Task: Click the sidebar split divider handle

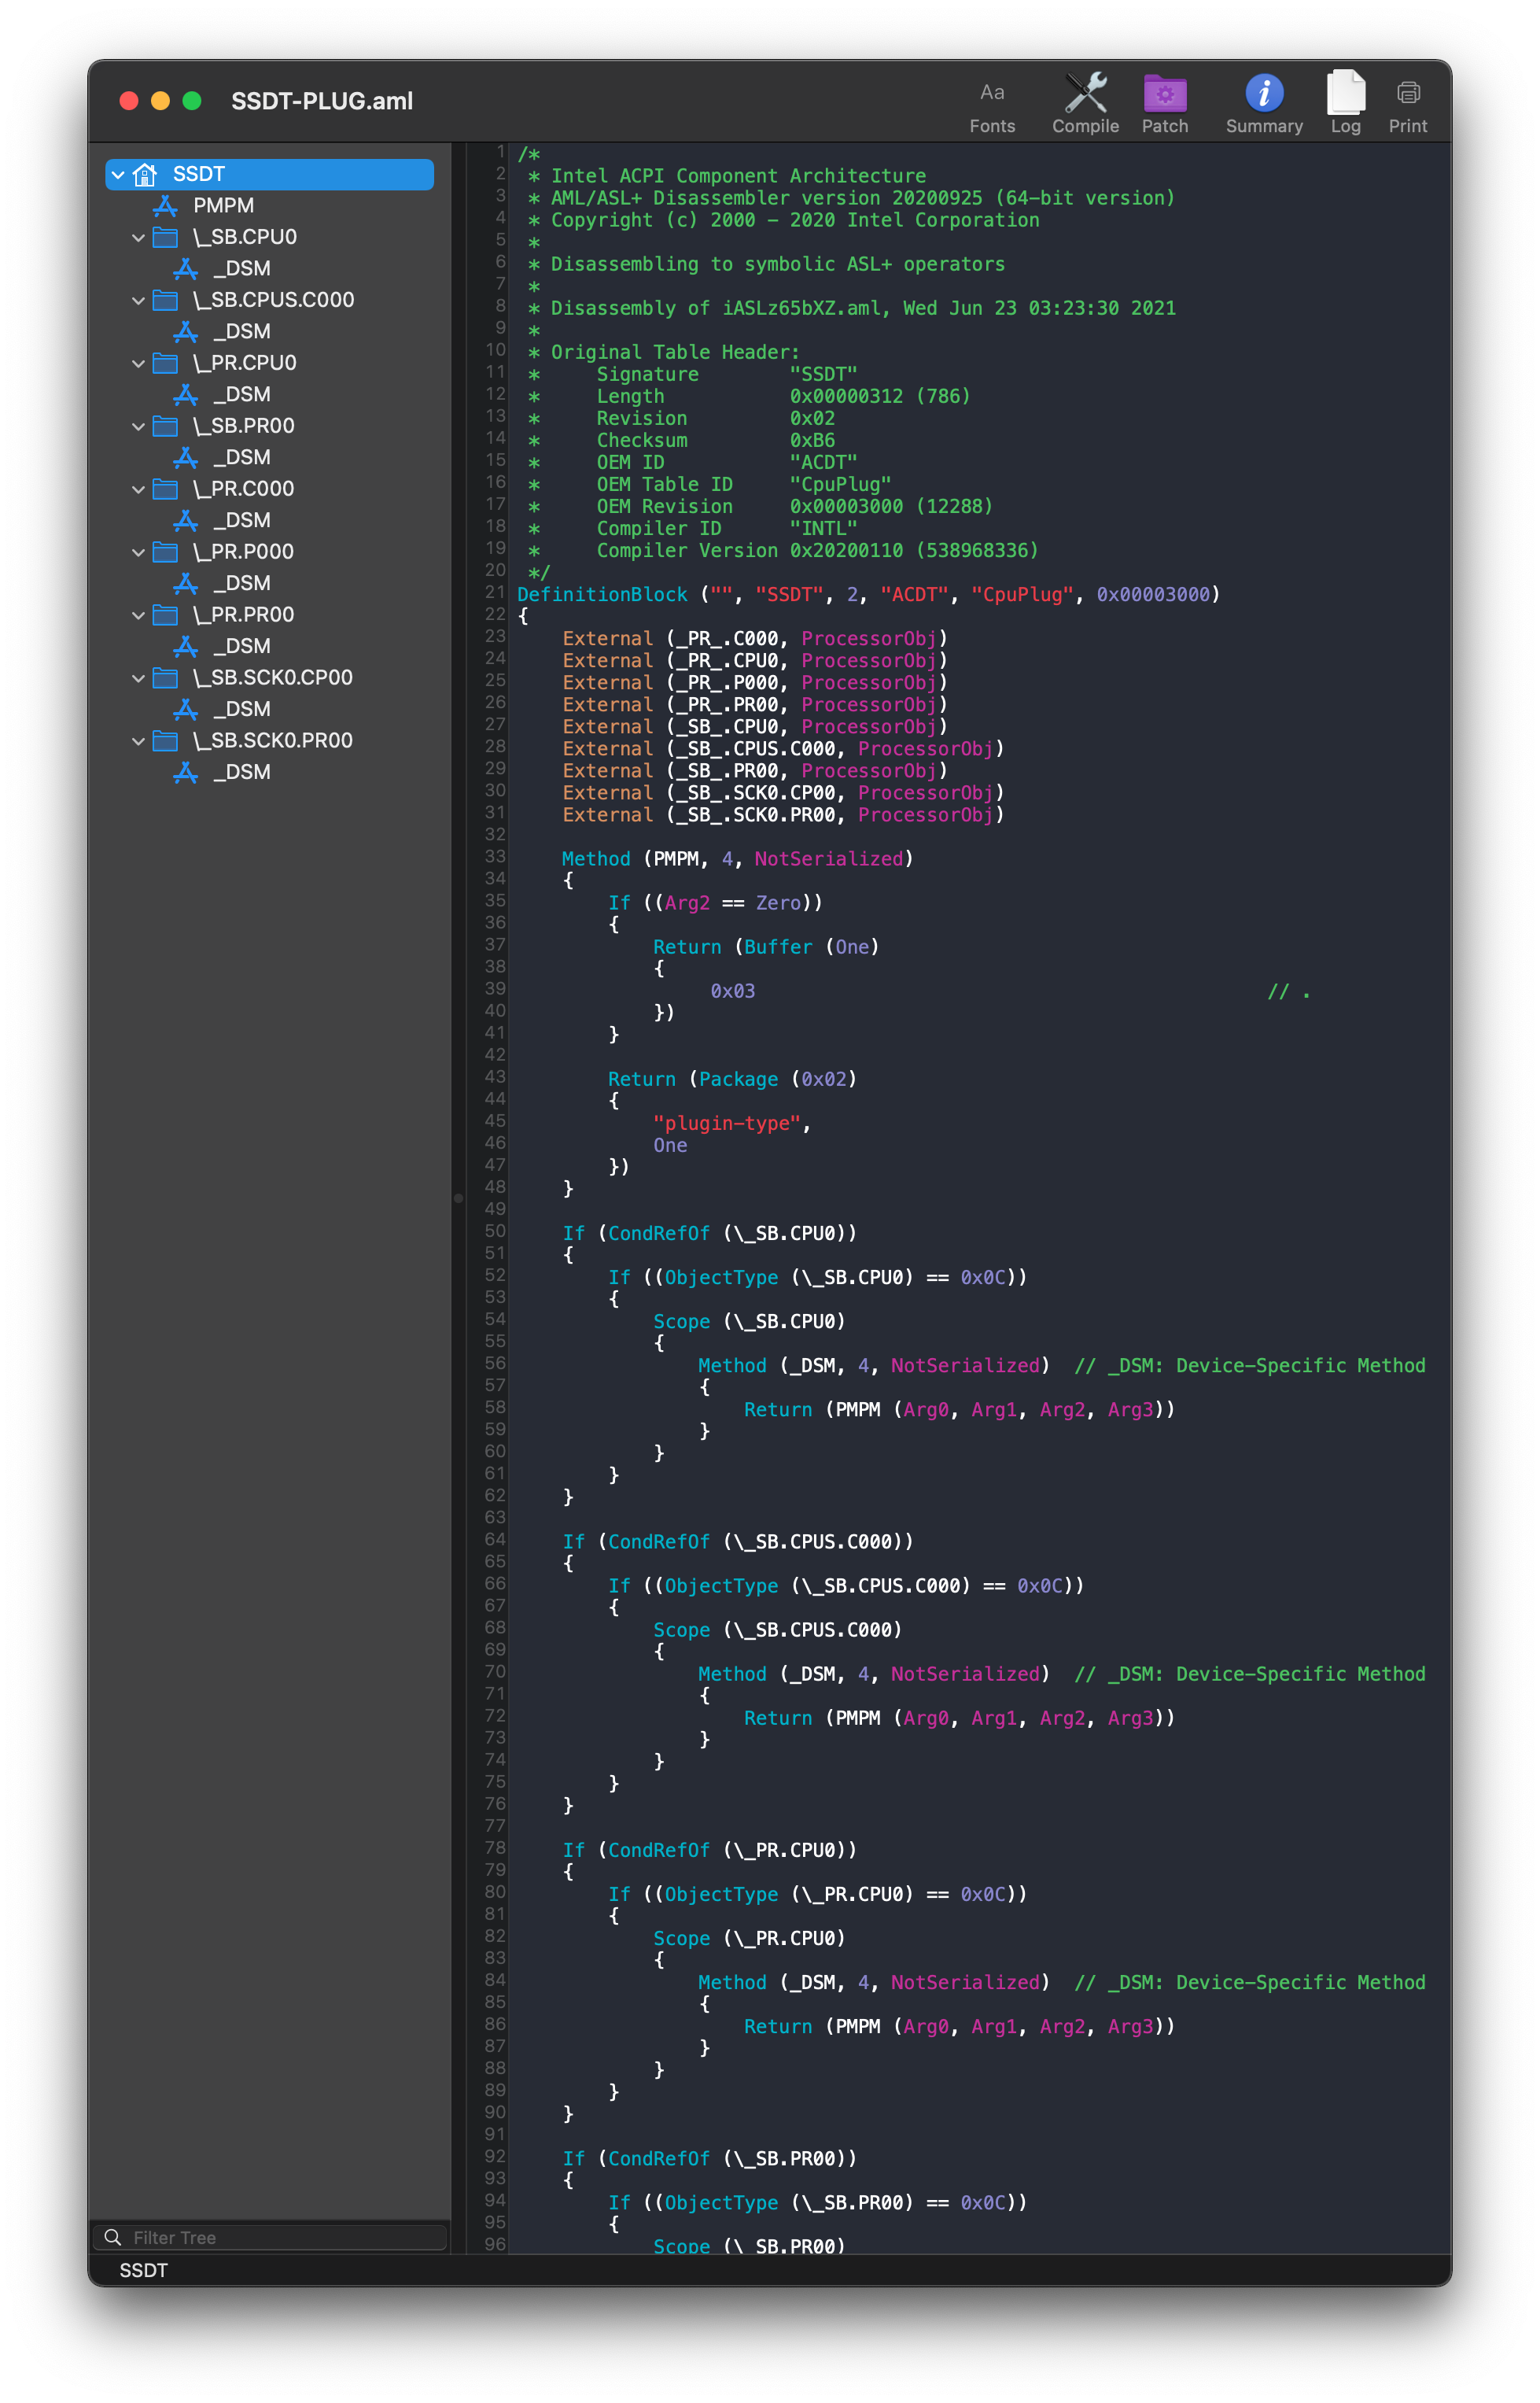Action: click(x=458, y=1198)
